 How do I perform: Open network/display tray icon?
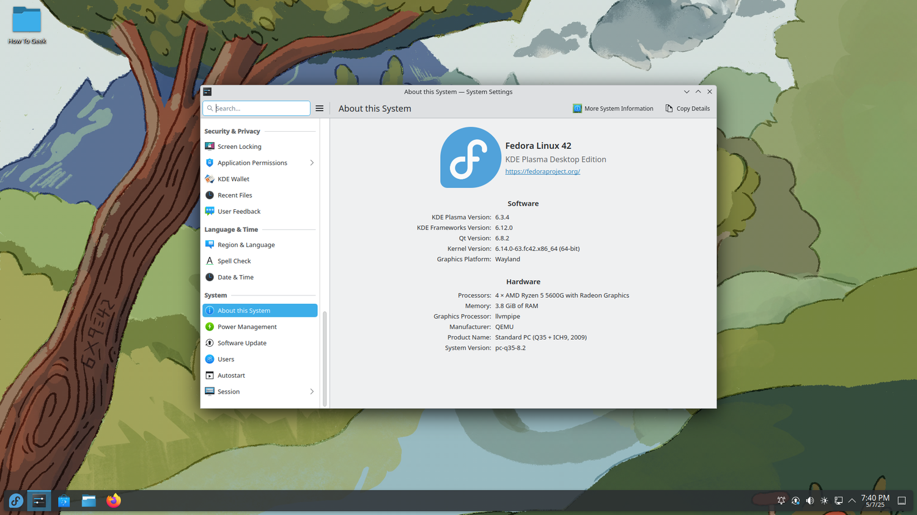click(839, 501)
